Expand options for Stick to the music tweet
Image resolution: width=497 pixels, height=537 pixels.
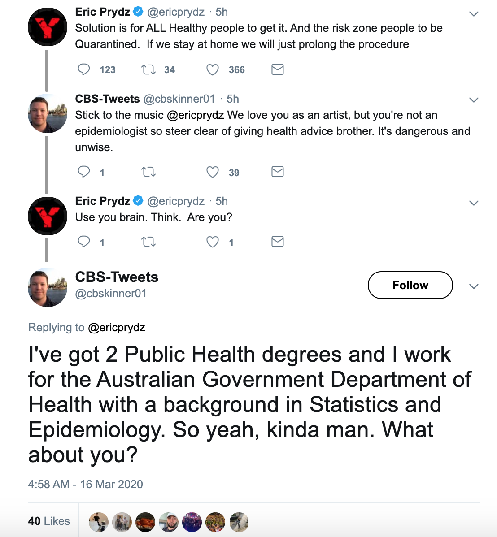(x=474, y=100)
